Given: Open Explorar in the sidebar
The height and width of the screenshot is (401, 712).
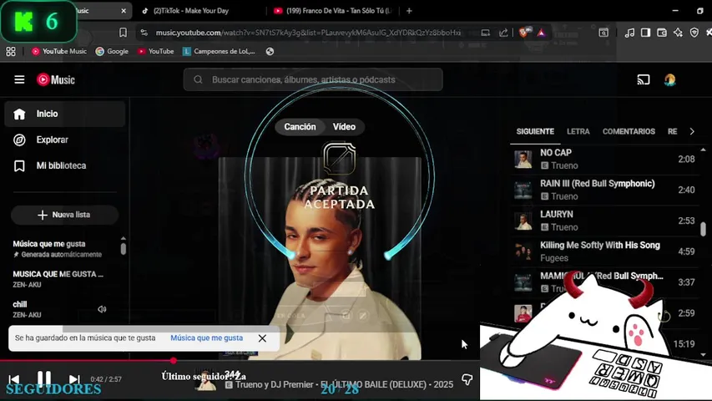Looking at the screenshot, I should pos(64,140).
